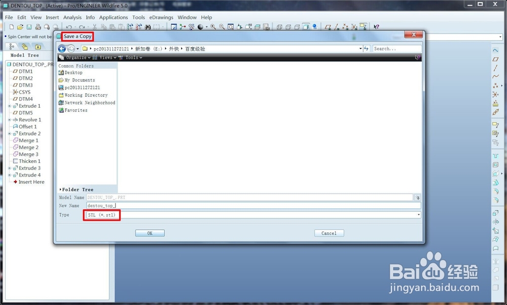Select Favorites in Common Folders
Image resolution: width=507 pixels, height=305 pixels.
point(73,110)
